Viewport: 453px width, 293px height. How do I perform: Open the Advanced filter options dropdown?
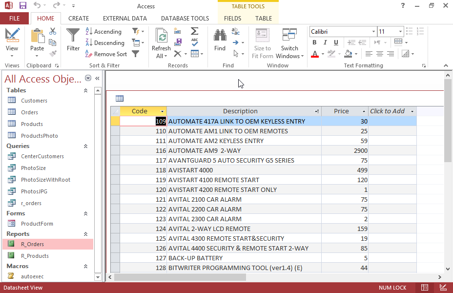[x=138, y=43]
